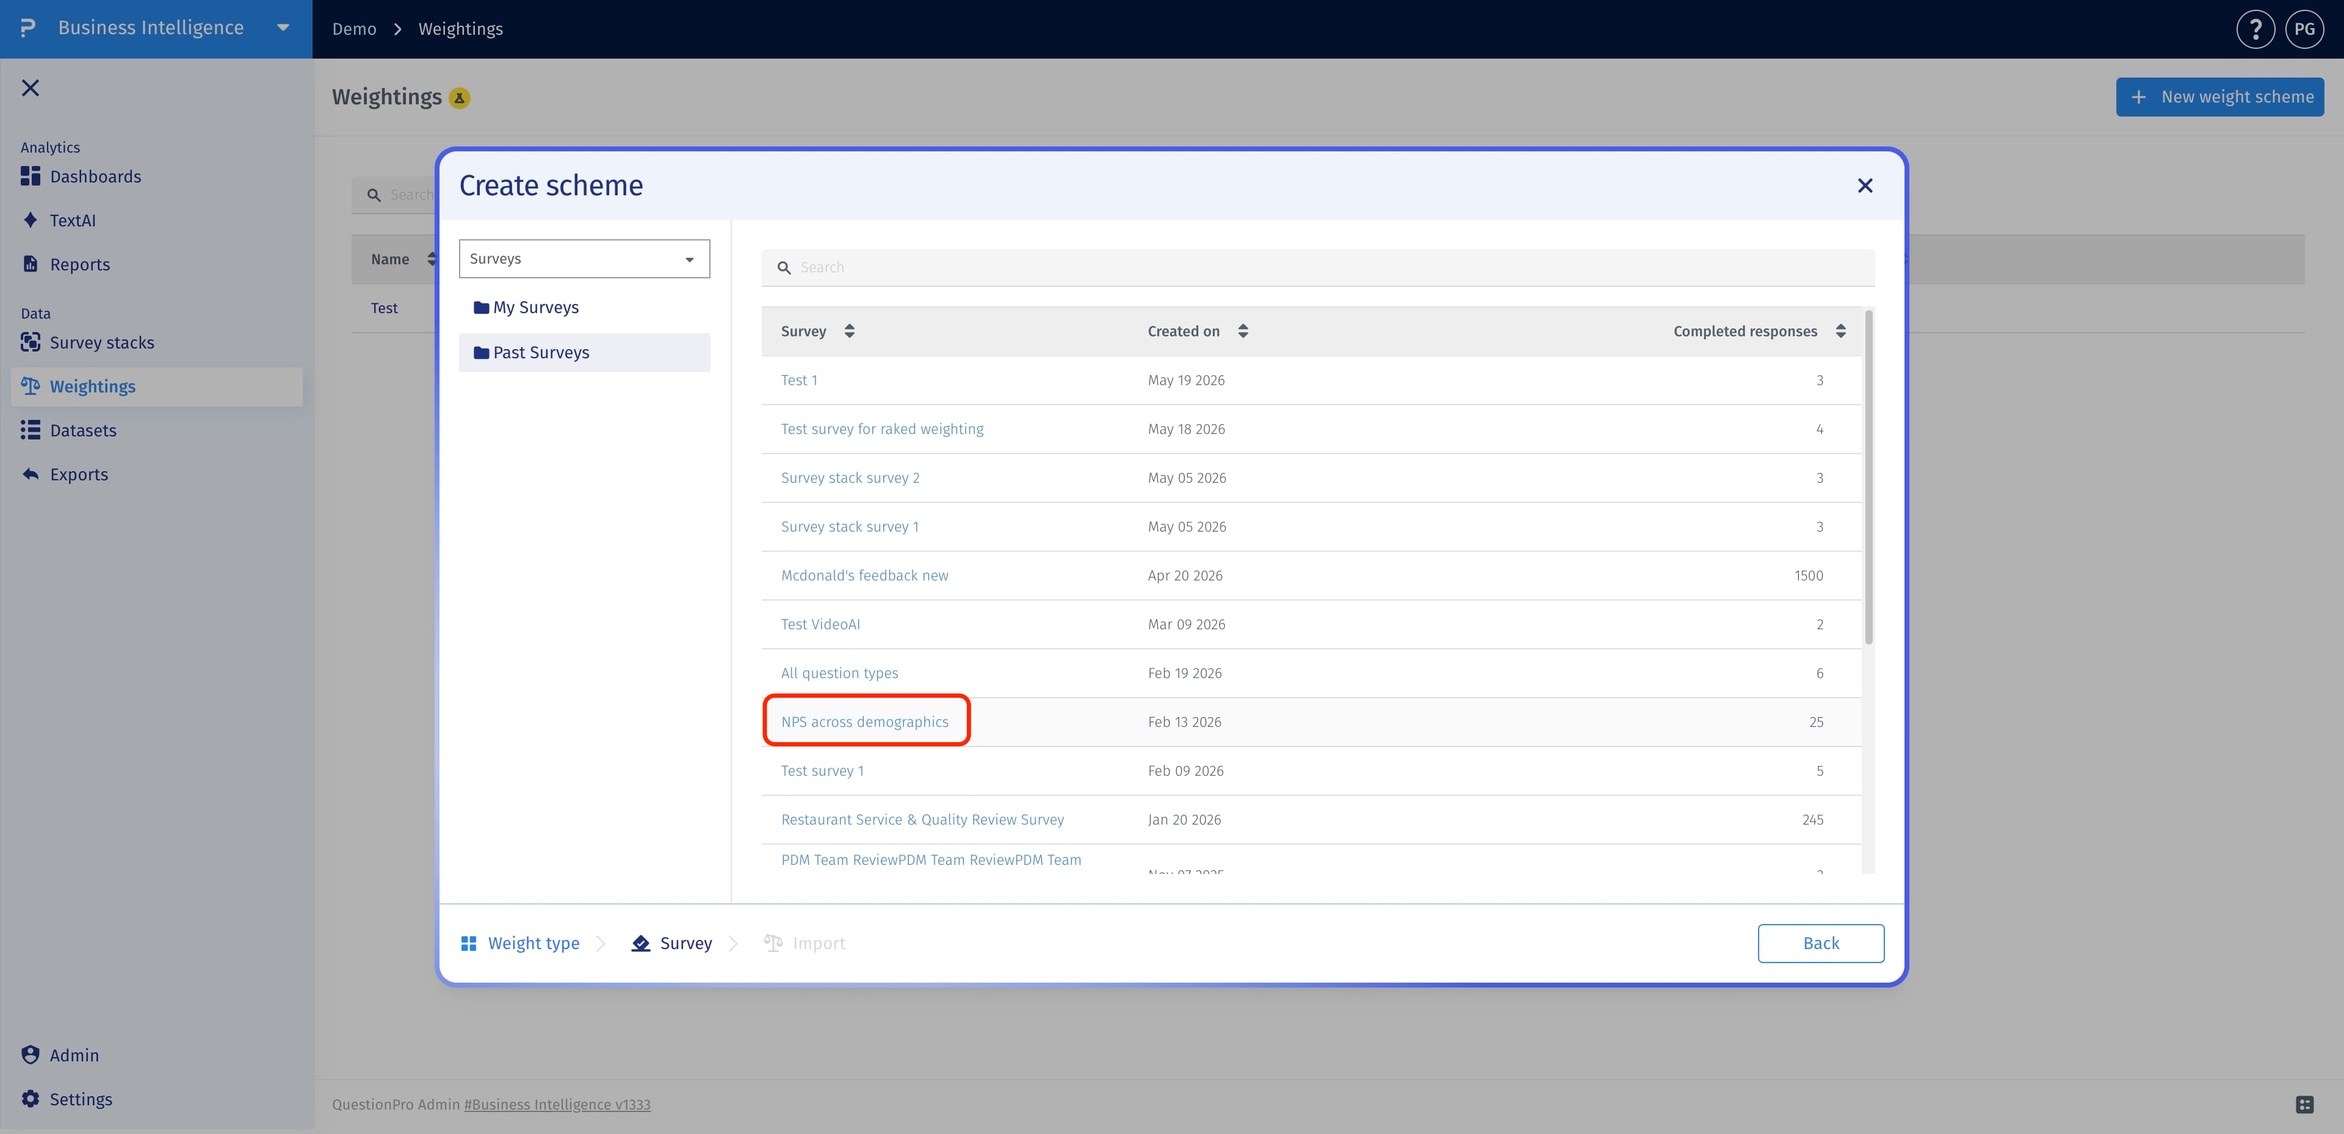Open the Surveys source dropdown

pyautogui.click(x=584, y=258)
